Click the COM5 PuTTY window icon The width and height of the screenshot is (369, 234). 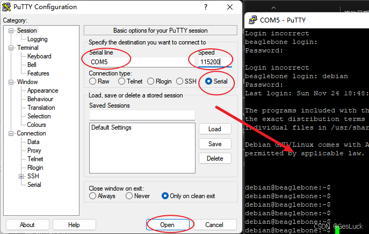click(253, 20)
